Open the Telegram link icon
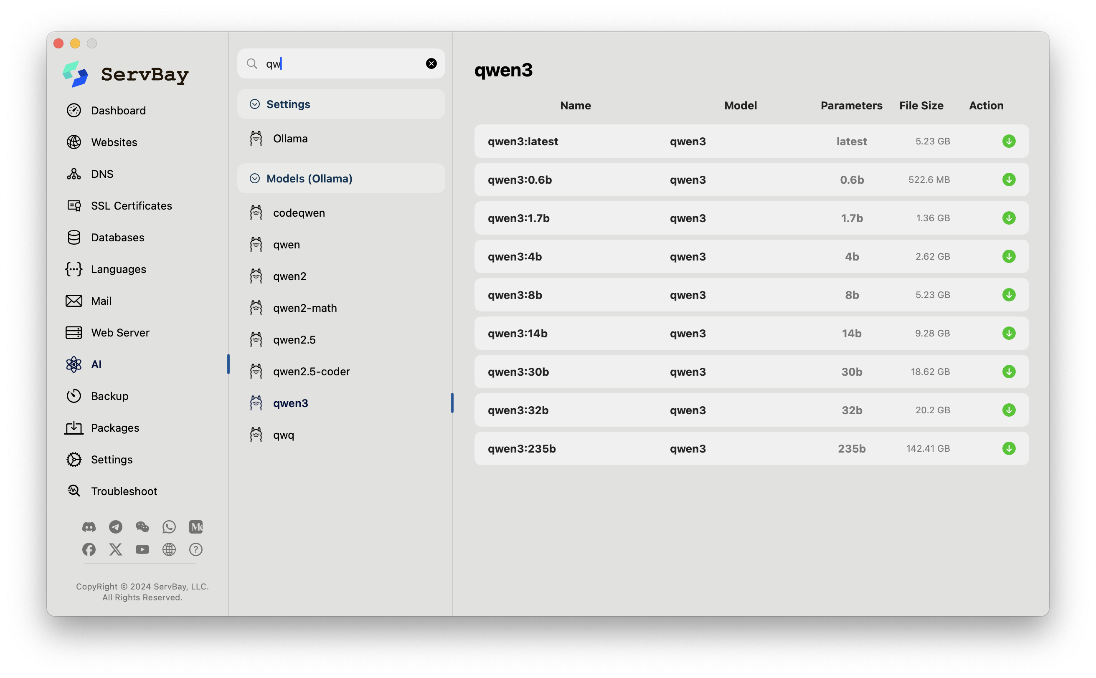The height and width of the screenshot is (678, 1096). click(116, 527)
